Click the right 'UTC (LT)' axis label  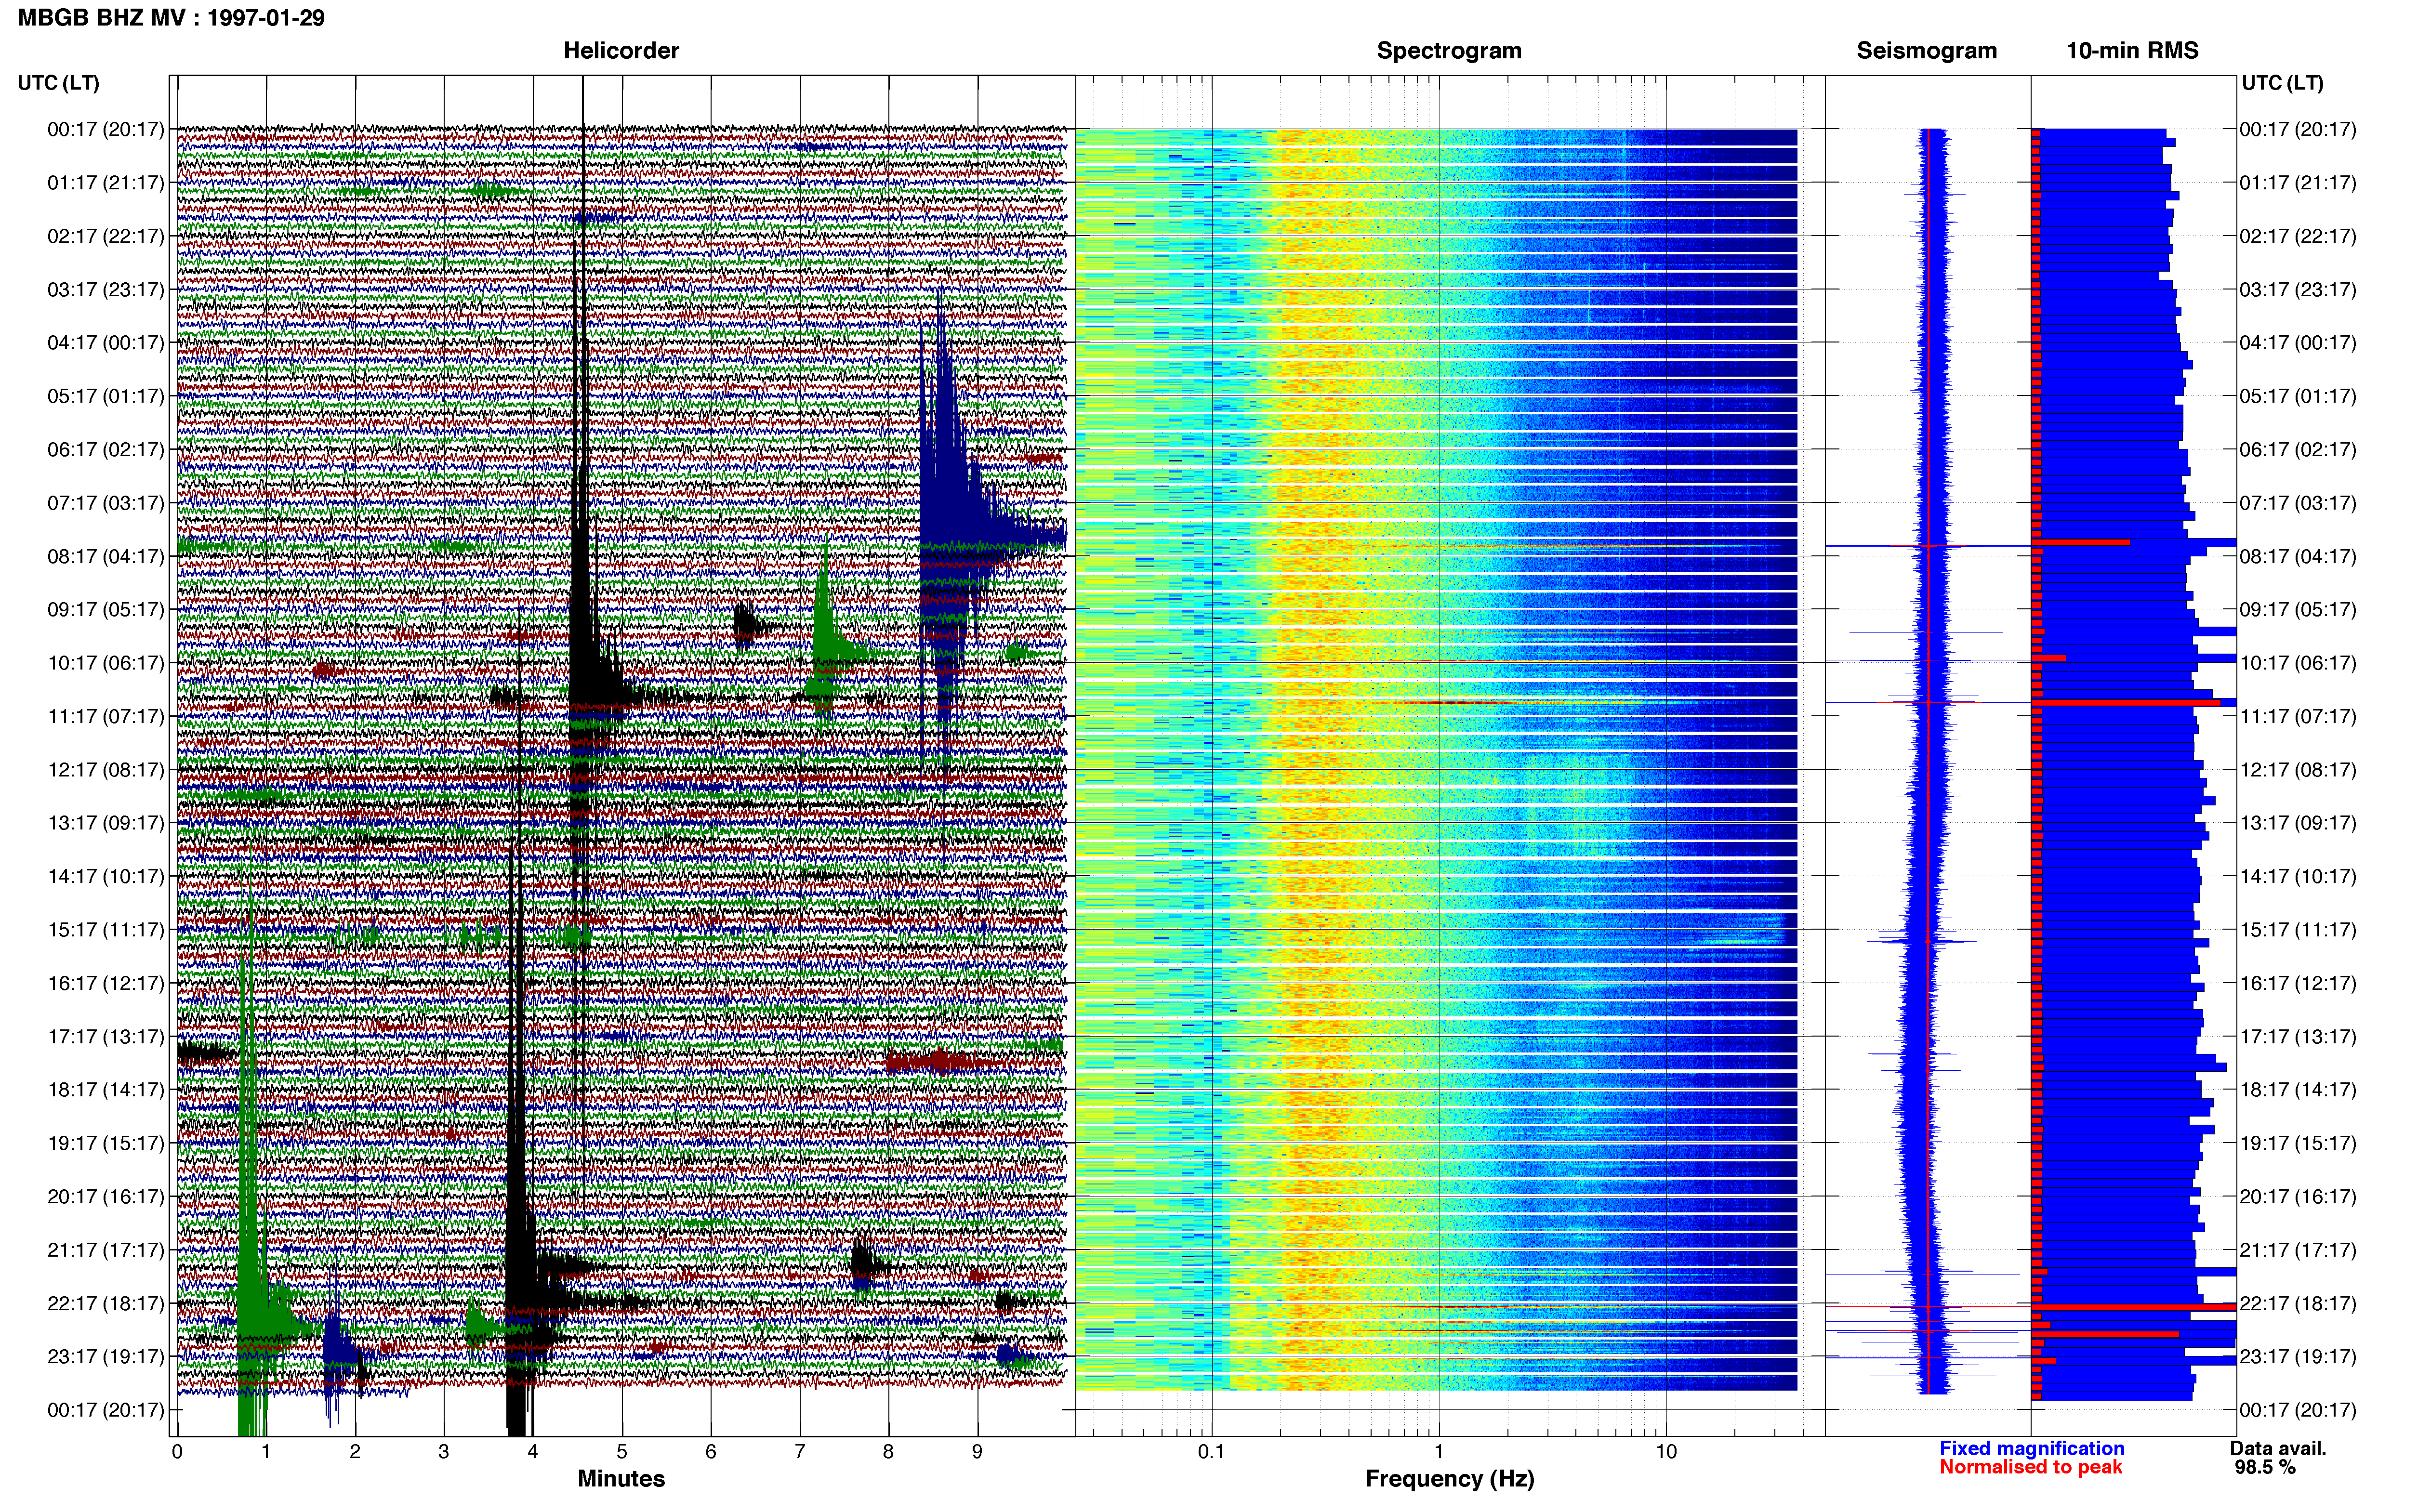(x=2282, y=83)
